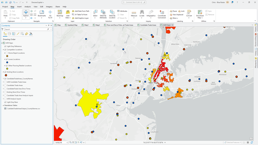Open the Imagery ribbon tab
258x145 pixels.
click(x=49, y=7)
